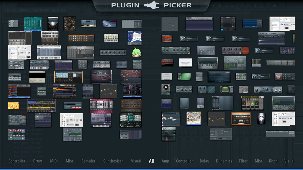Click the help question mark toolbar icon
The image size is (303, 170).
pyautogui.click(x=281, y=6)
